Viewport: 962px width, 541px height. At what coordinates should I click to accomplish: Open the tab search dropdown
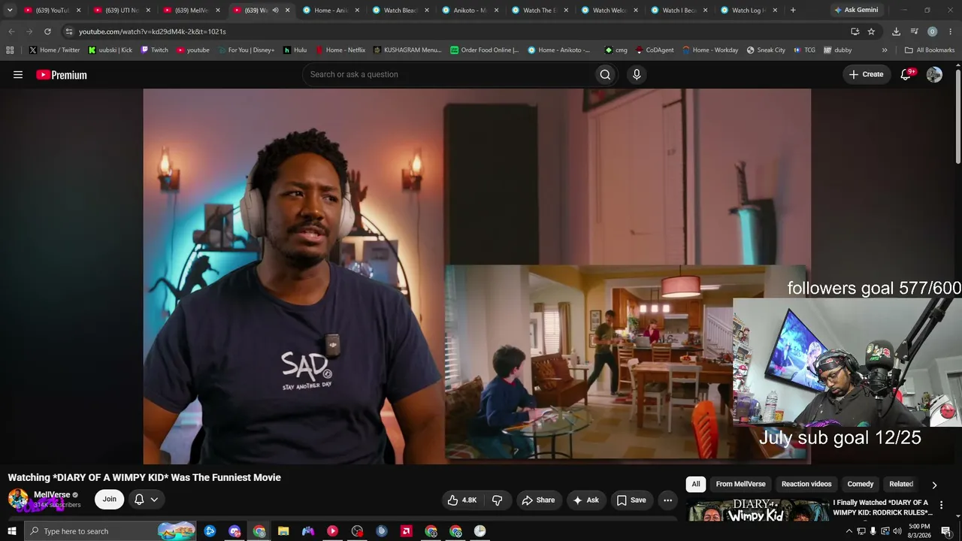coord(10,11)
